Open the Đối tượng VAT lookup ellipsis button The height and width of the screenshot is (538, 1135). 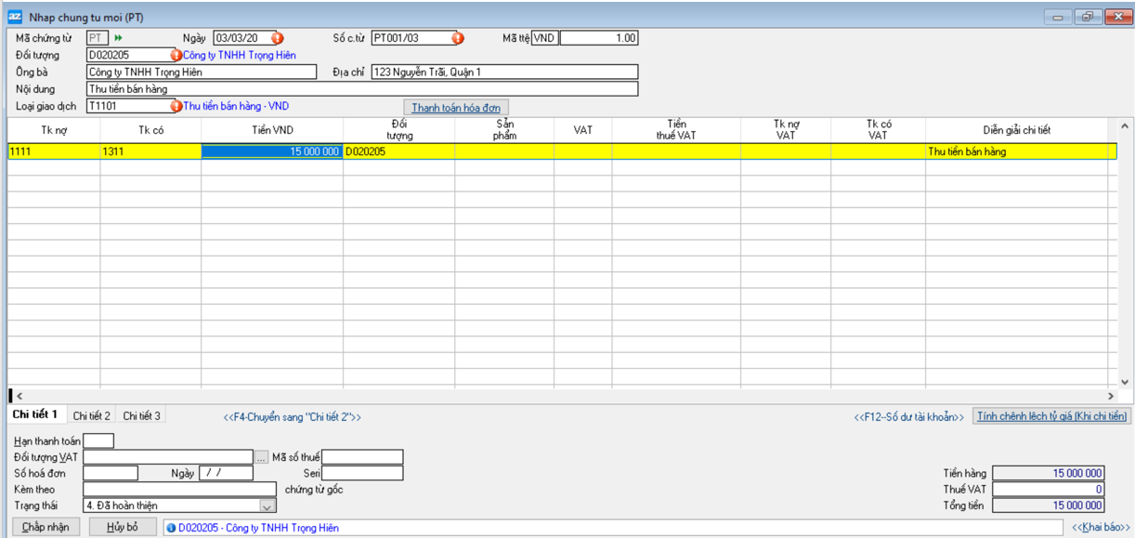pyautogui.click(x=263, y=457)
